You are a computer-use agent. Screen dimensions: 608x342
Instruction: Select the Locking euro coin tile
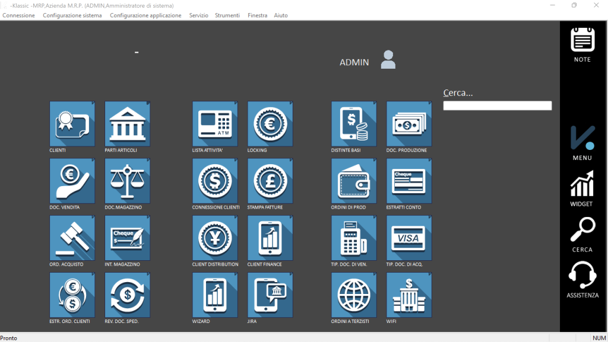[x=270, y=124]
